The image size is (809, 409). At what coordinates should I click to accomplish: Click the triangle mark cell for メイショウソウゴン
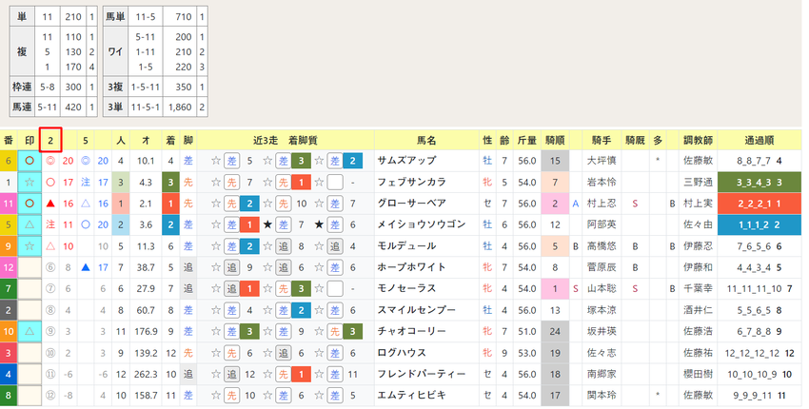pyautogui.click(x=30, y=224)
